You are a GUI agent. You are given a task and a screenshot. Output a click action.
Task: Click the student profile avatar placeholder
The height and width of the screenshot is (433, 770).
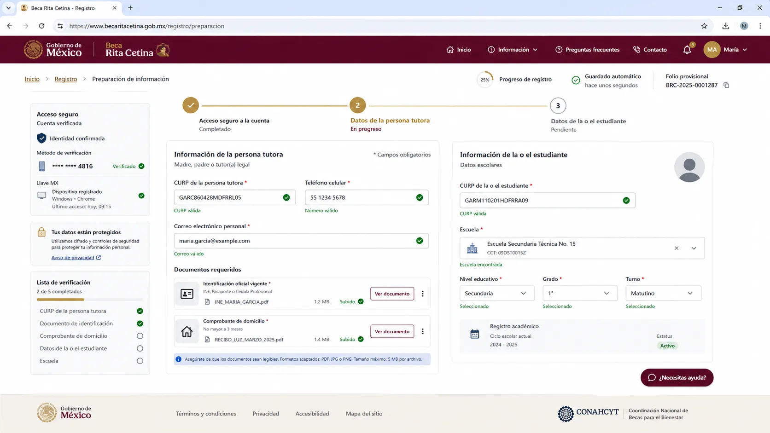(689, 167)
